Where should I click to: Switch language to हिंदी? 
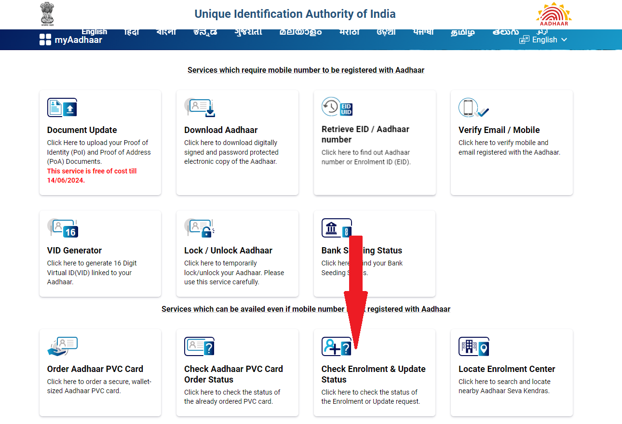tap(131, 31)
